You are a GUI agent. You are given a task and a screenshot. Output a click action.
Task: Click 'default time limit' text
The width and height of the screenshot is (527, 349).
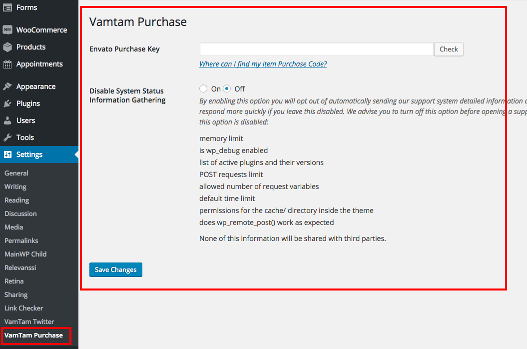coord(227,198)
